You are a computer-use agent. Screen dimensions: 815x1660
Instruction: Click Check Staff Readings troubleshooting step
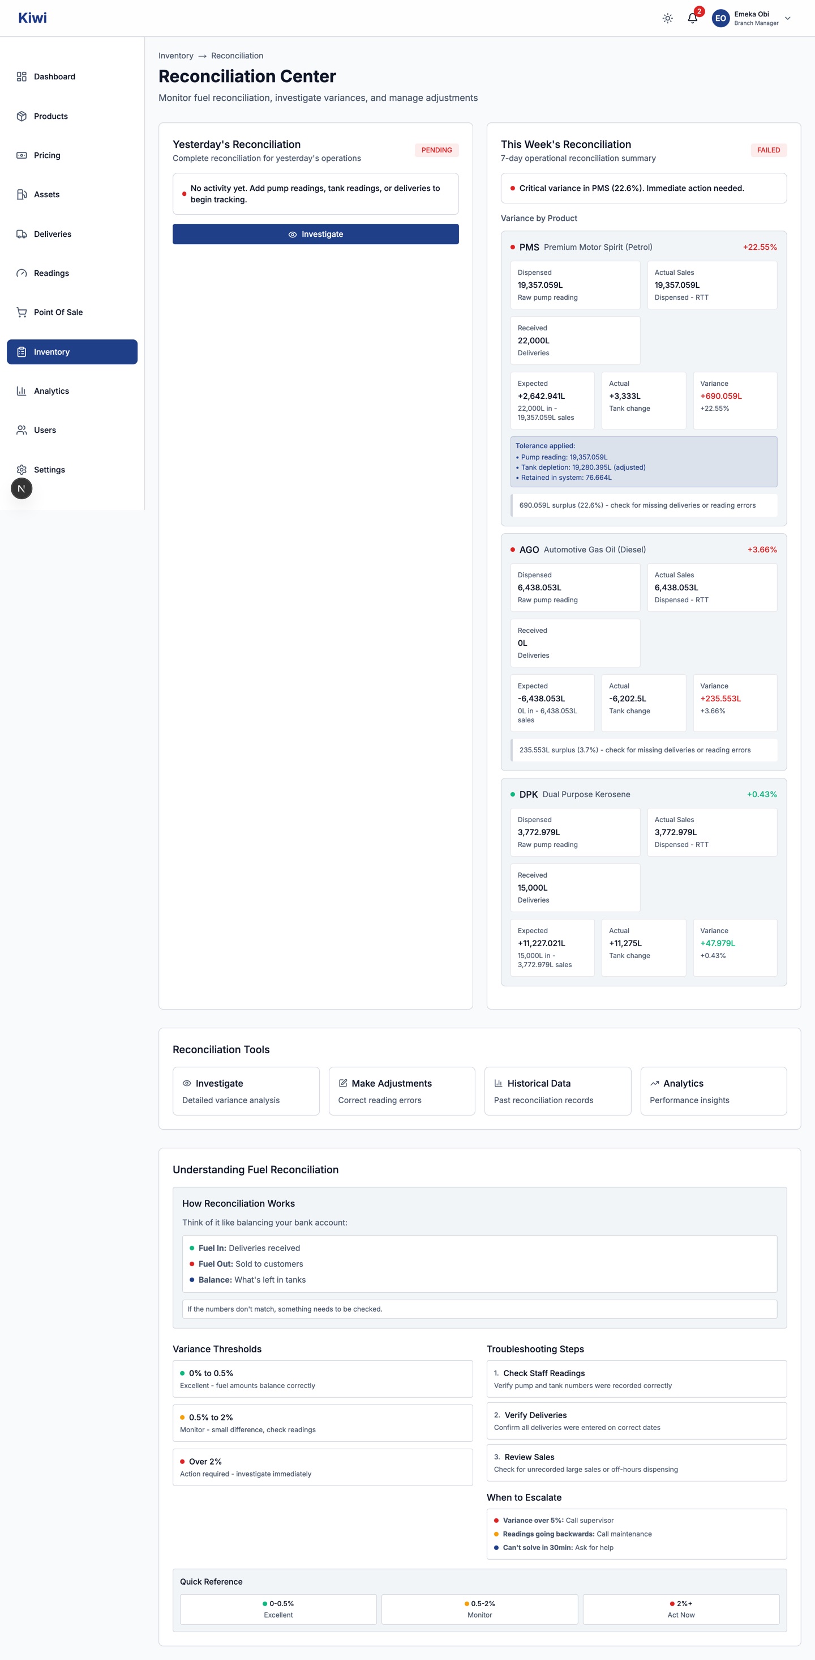point(637,1379)
